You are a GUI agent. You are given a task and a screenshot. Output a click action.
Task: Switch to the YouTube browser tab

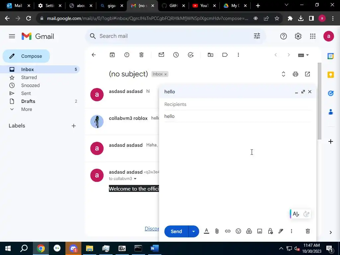click(204, 6)
